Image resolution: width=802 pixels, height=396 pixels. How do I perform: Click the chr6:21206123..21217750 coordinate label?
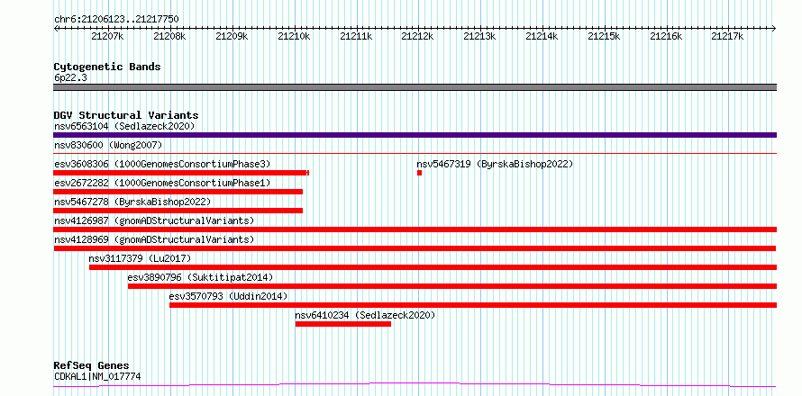[x=116, y=19]
